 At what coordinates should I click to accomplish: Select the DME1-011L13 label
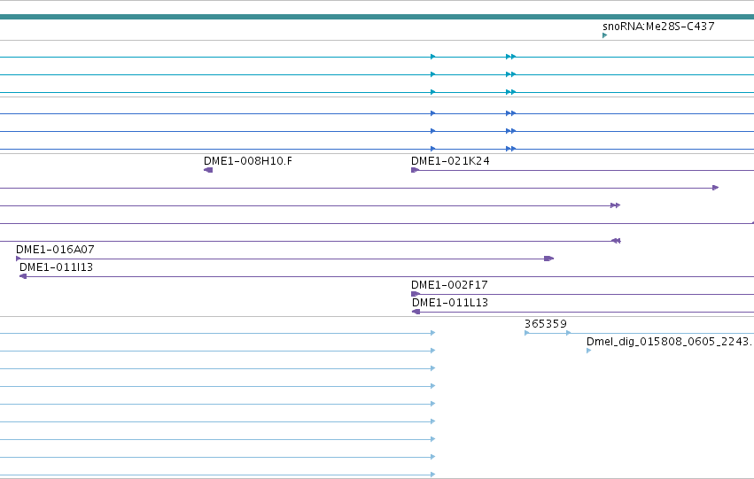450,303
